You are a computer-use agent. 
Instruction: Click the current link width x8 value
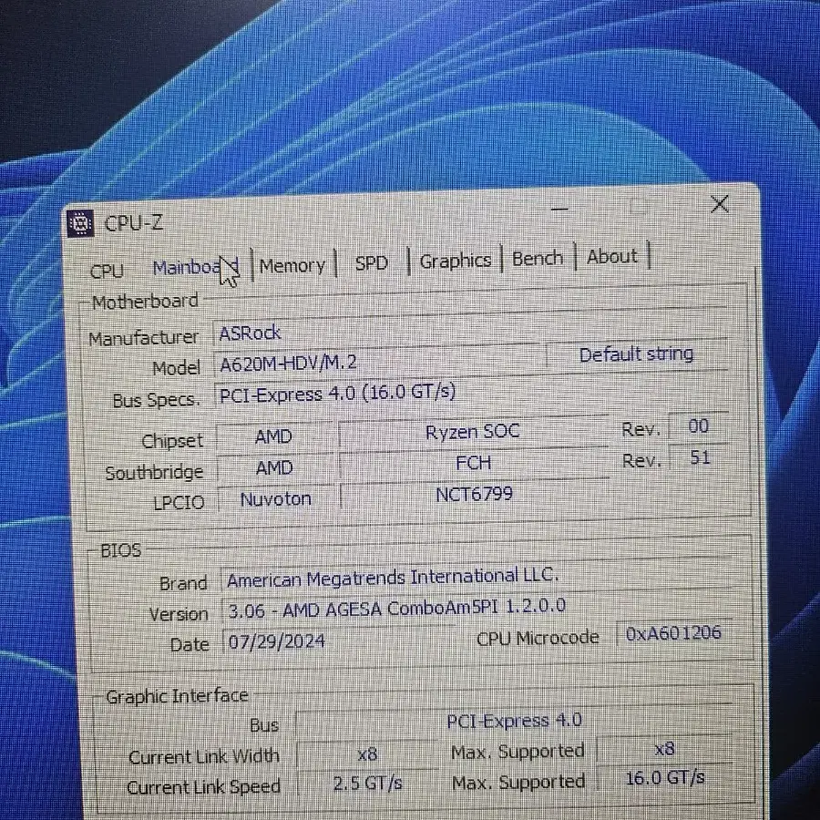click(367, 753)
